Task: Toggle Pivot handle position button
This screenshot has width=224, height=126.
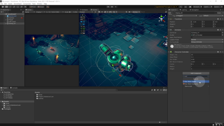Action: coord(33,7)
